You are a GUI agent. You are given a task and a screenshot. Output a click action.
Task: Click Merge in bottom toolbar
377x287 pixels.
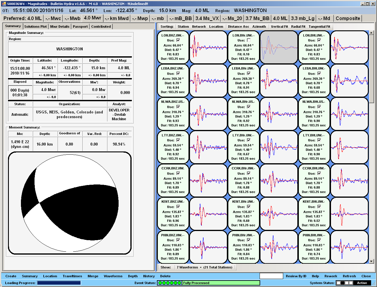(93, 276)
